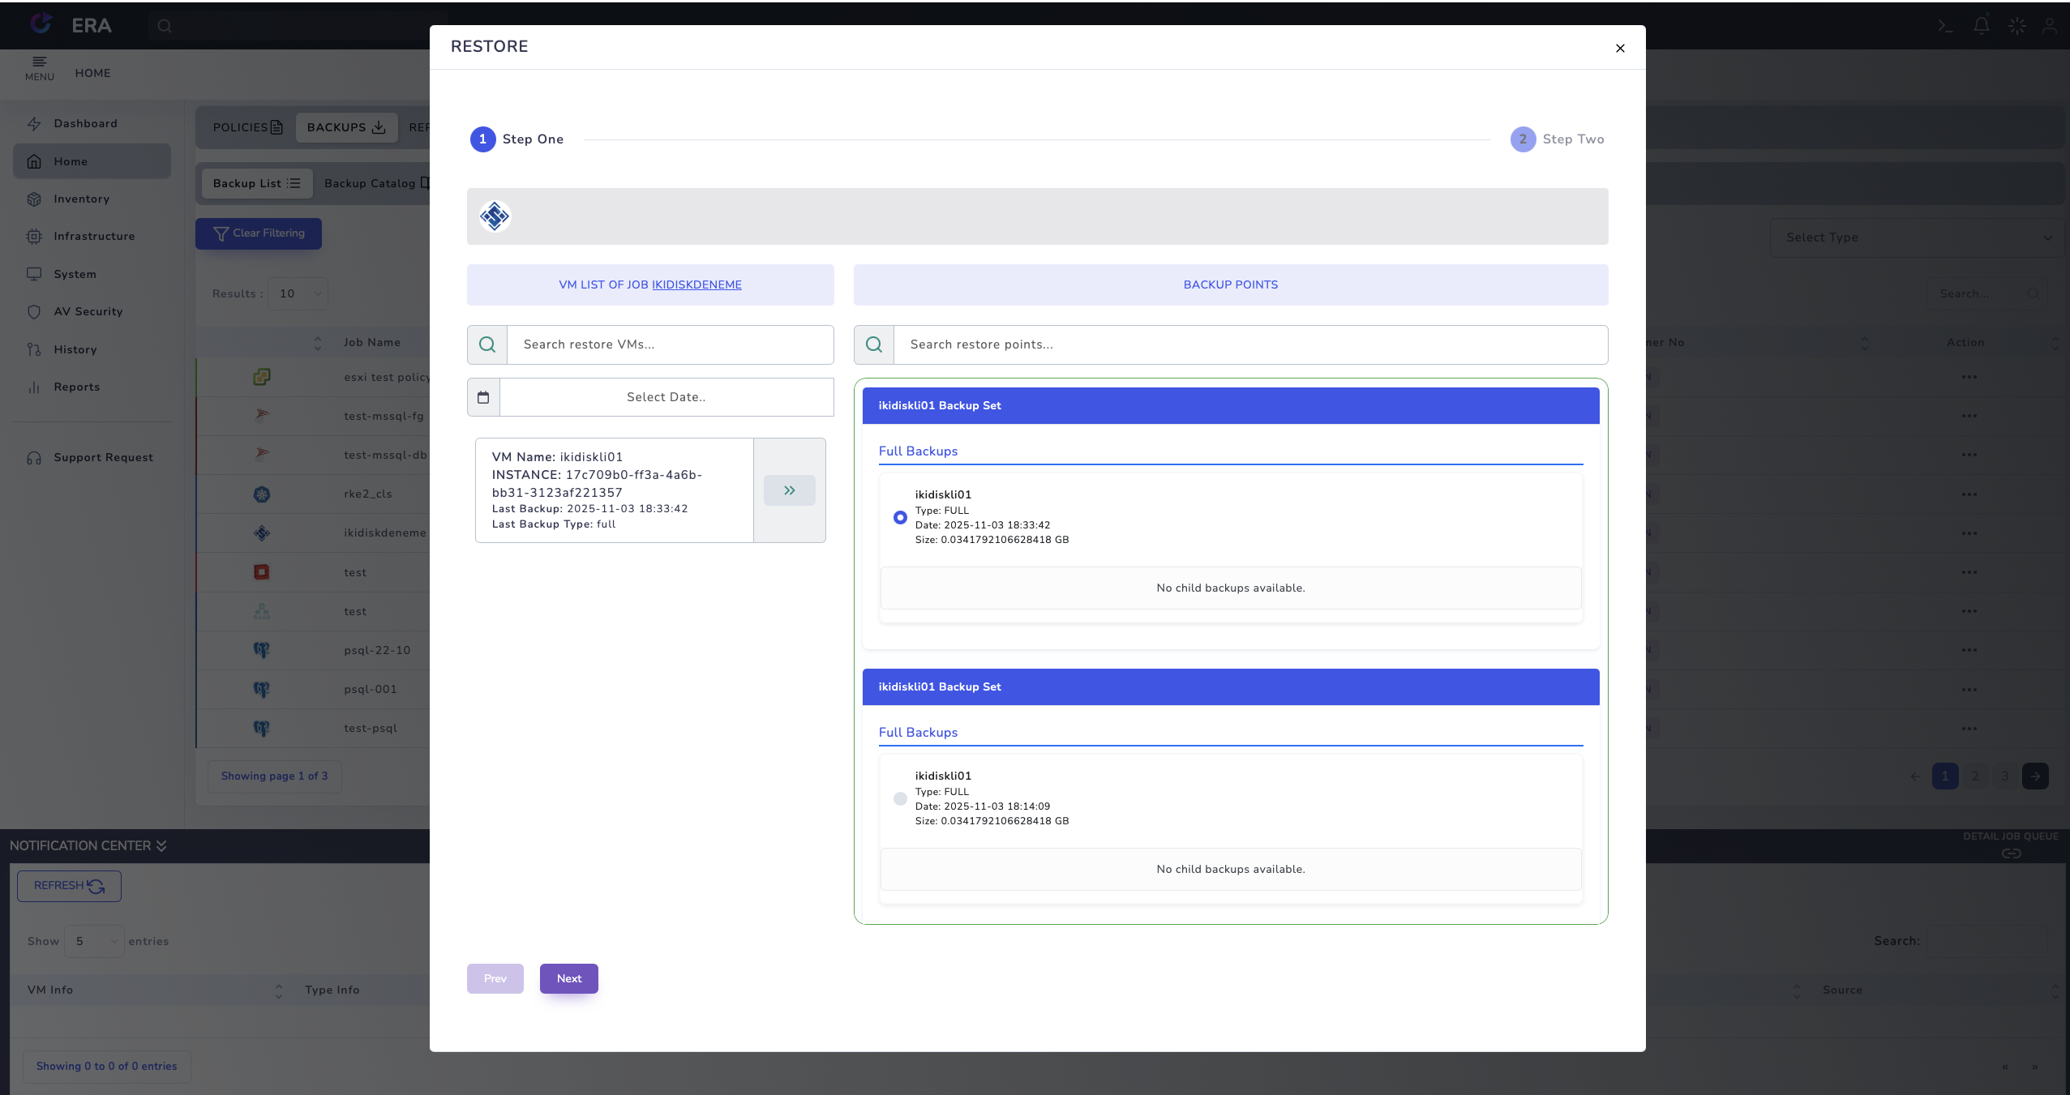This screenshot has height=1095, width=2070.
Task: Select the 18:14:09 full backup radio button
Action: [900, 798]
